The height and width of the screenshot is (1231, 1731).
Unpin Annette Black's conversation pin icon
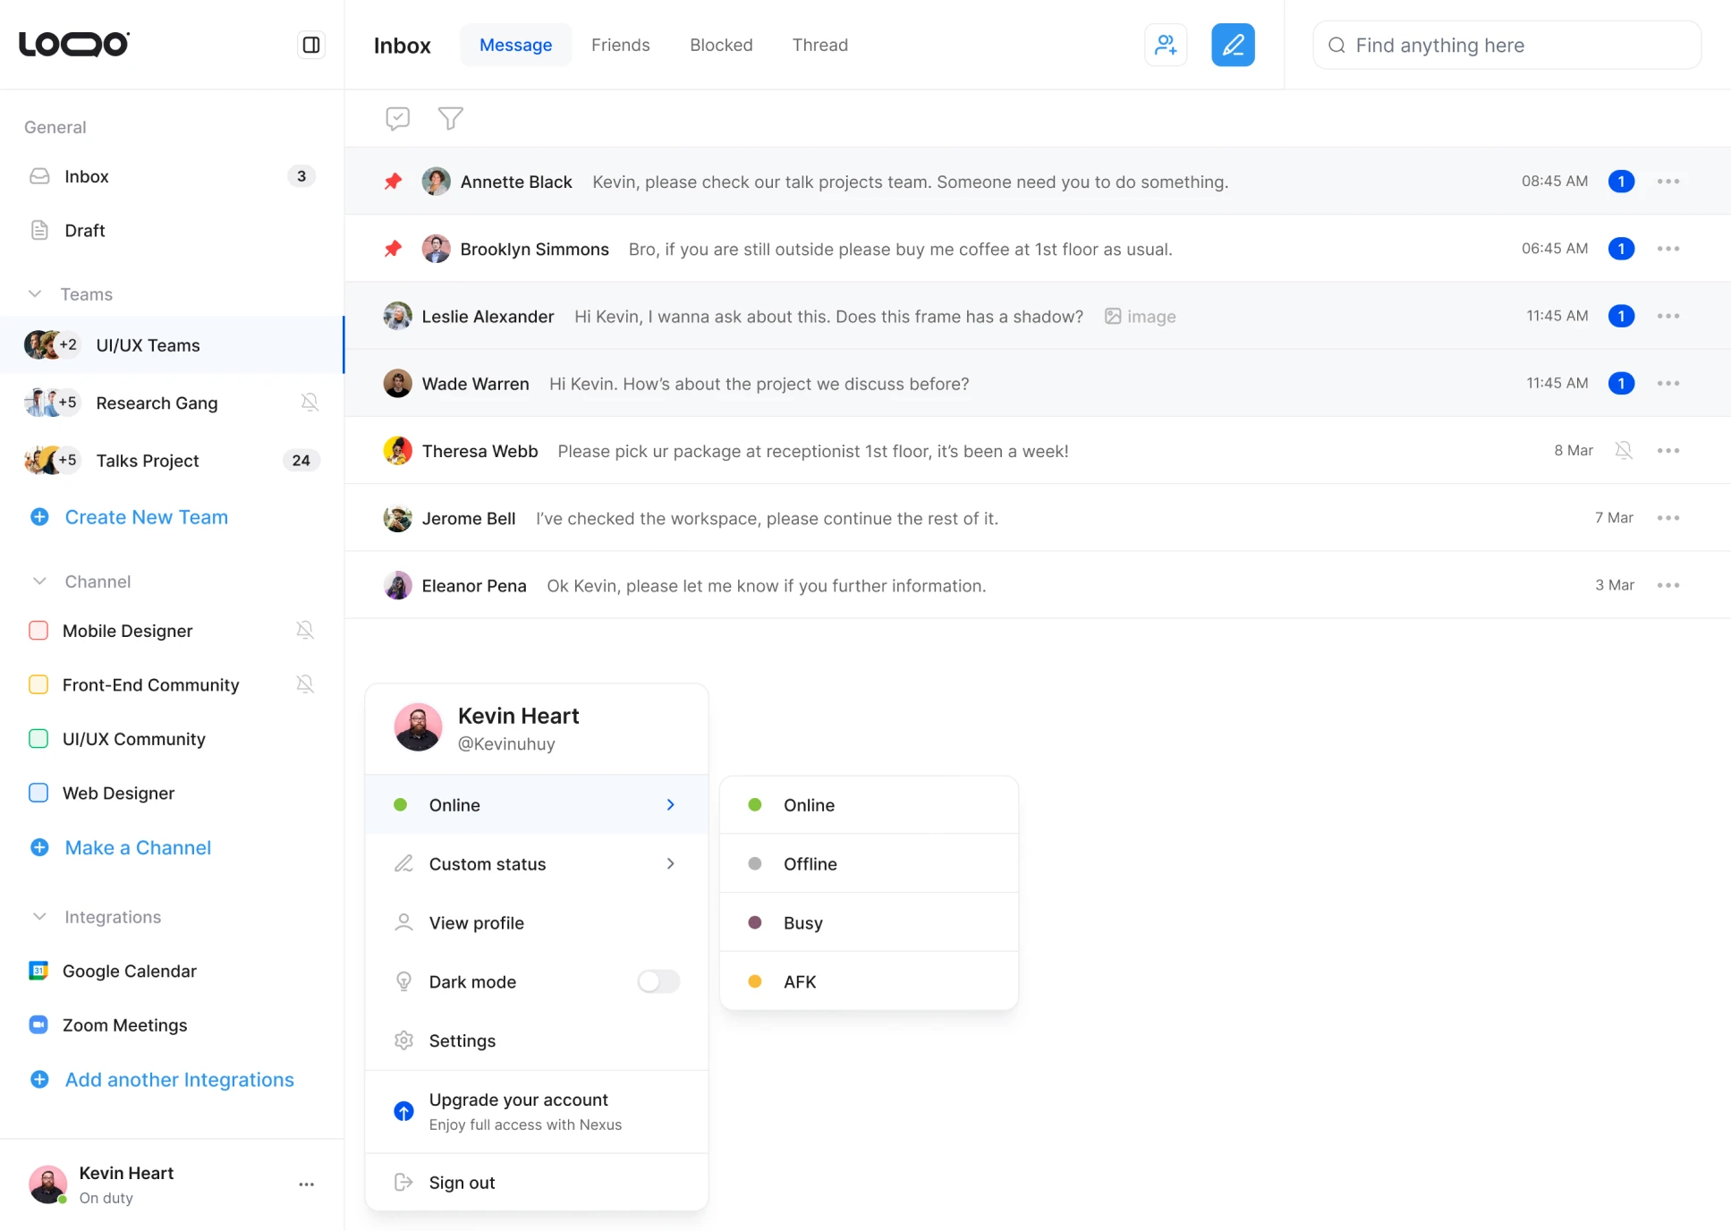(393, 182)
